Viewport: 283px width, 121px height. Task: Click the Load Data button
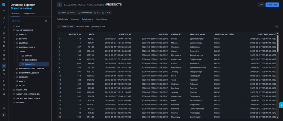point(272,5)
